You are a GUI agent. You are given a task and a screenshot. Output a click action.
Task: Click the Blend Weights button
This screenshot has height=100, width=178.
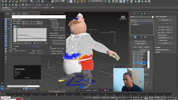(x=140, y=44)
